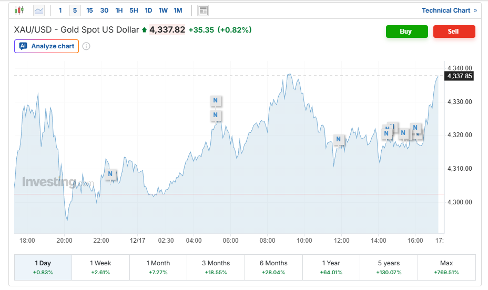The height and width of the screenshot is (290, 488).
Task: Select the 1-minute interval
Action: click(x=60, y=10)
